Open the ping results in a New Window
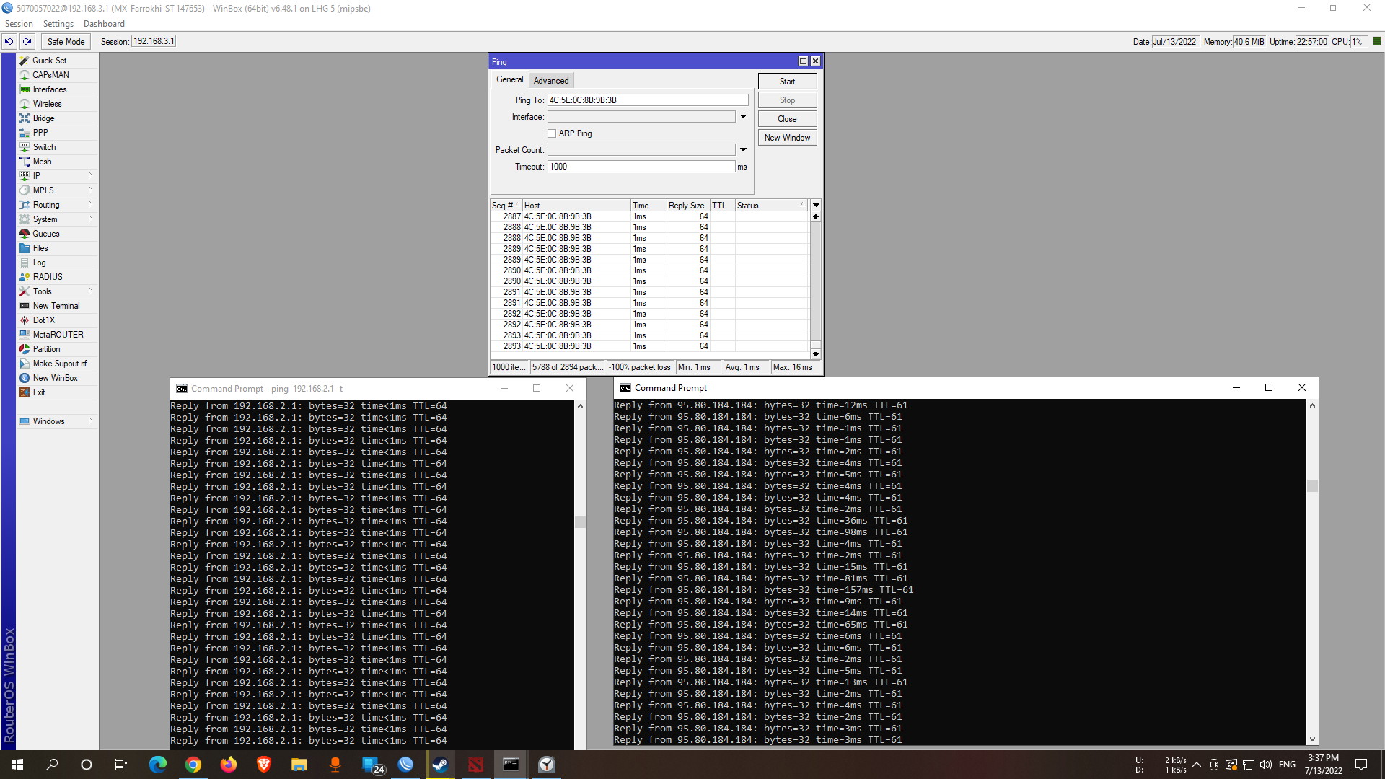The image size is (1385, 779). [786, 137]
